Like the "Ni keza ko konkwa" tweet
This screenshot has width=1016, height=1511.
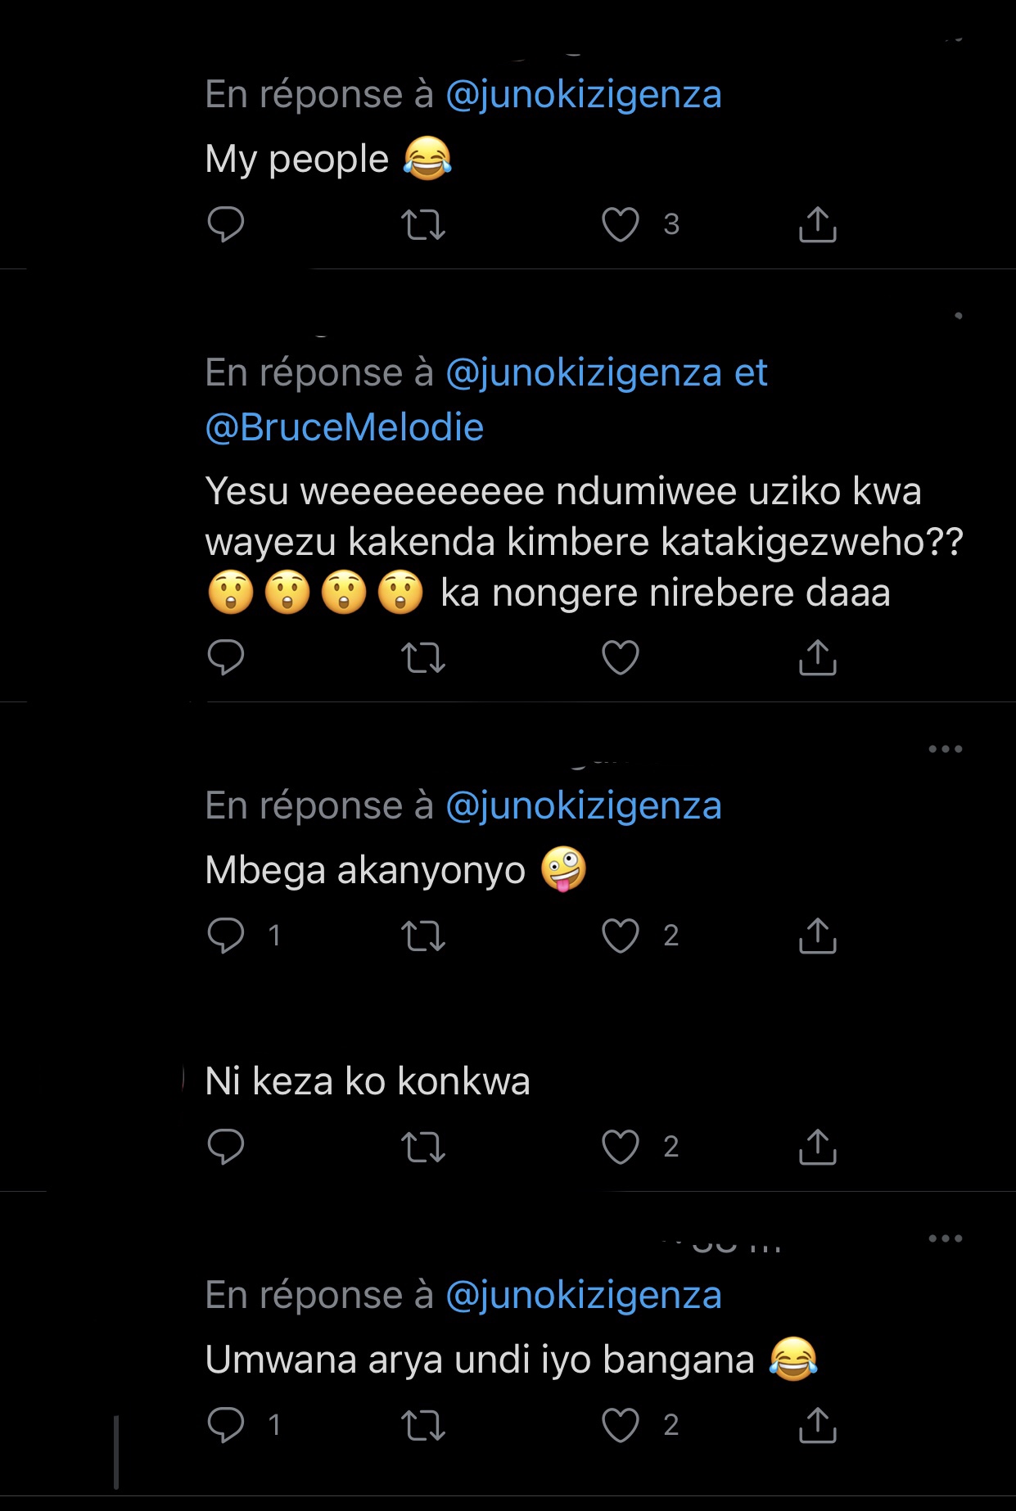620,1147
